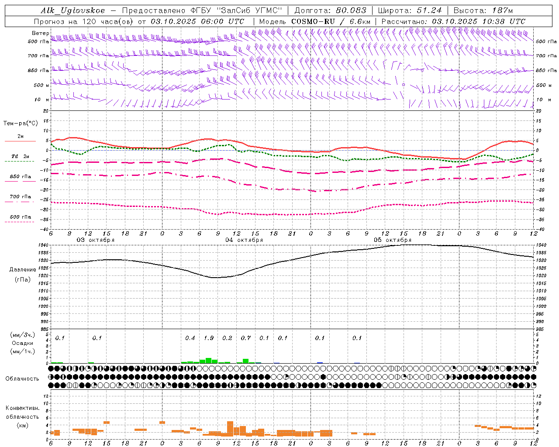Viewport: 559px width, 447px height.
Task: Click the computed time 03.10.2025 10:38 UTC
Action: (x=478, y=21)
